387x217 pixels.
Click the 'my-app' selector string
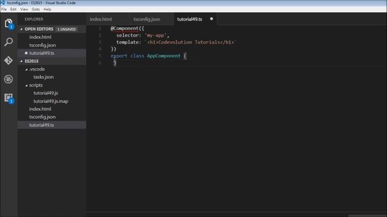point(155,35)
